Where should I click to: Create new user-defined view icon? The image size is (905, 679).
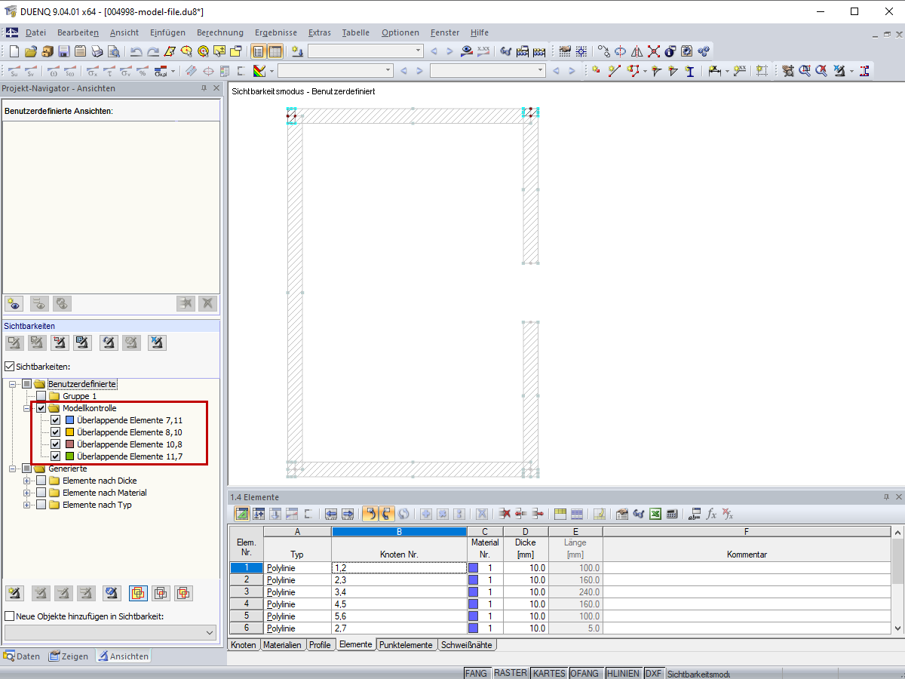coord(14,303)
